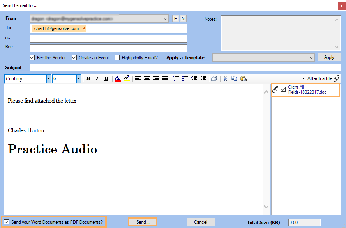Click the Attach a file paperclip
The height and width of the screenshot is (228, 346).
[x=337, y=78]
